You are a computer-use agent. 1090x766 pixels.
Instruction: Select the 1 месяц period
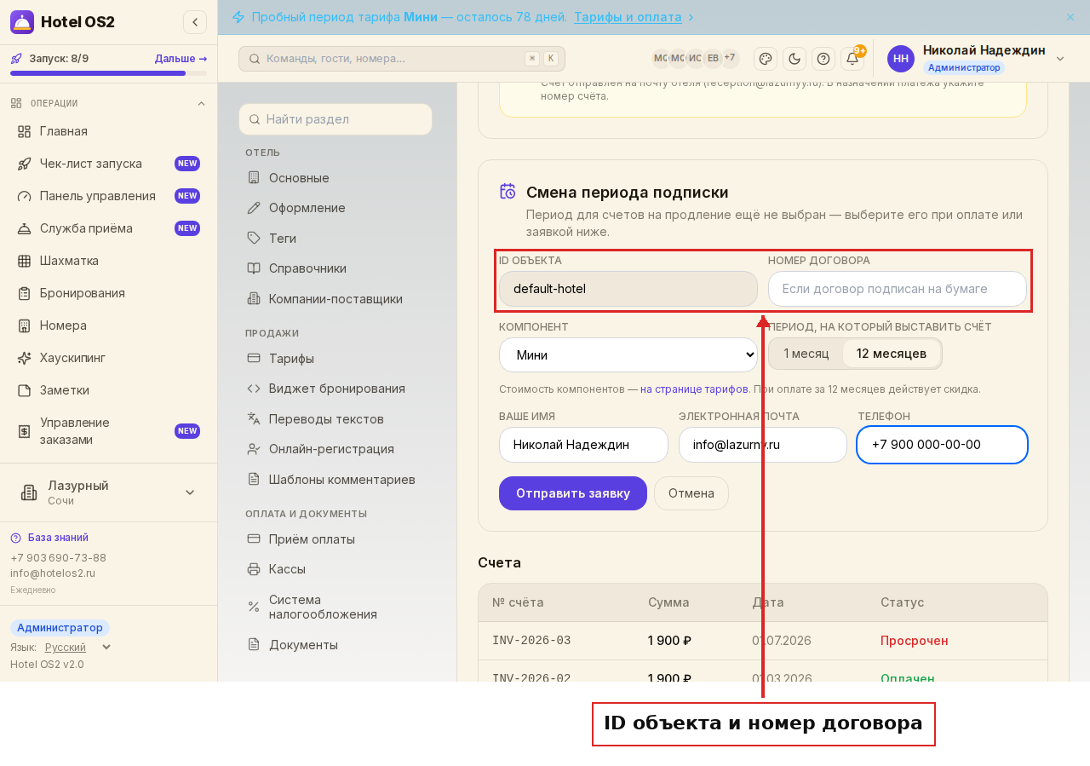[806, 354]
